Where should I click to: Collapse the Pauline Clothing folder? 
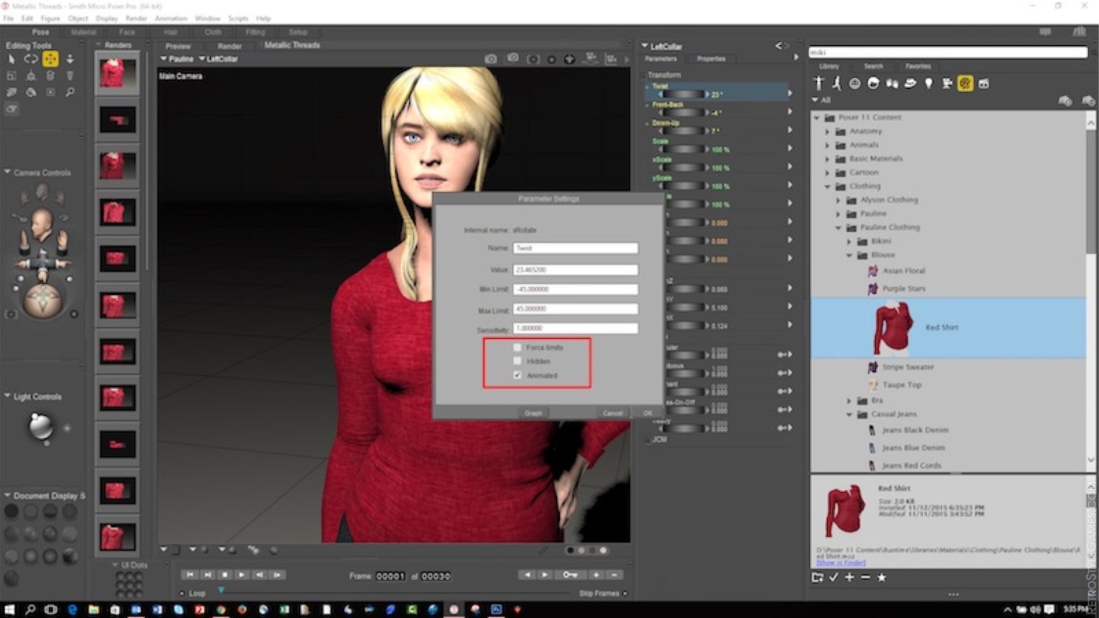click(838, 227)
